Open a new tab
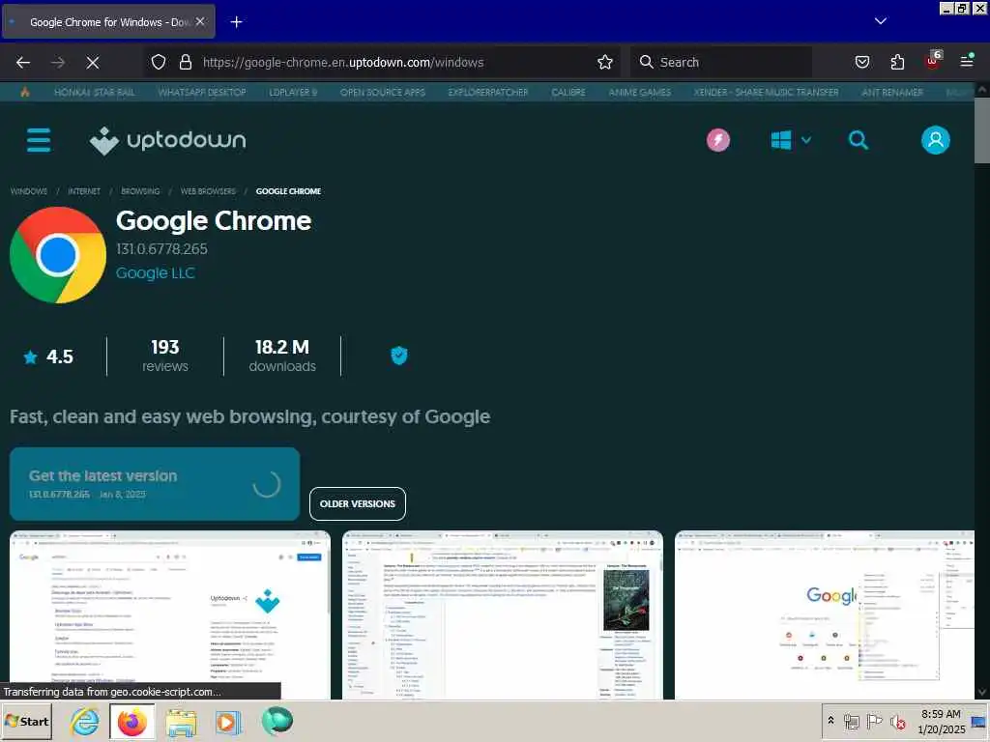990x742 pixels. click(x=236, y=22)
